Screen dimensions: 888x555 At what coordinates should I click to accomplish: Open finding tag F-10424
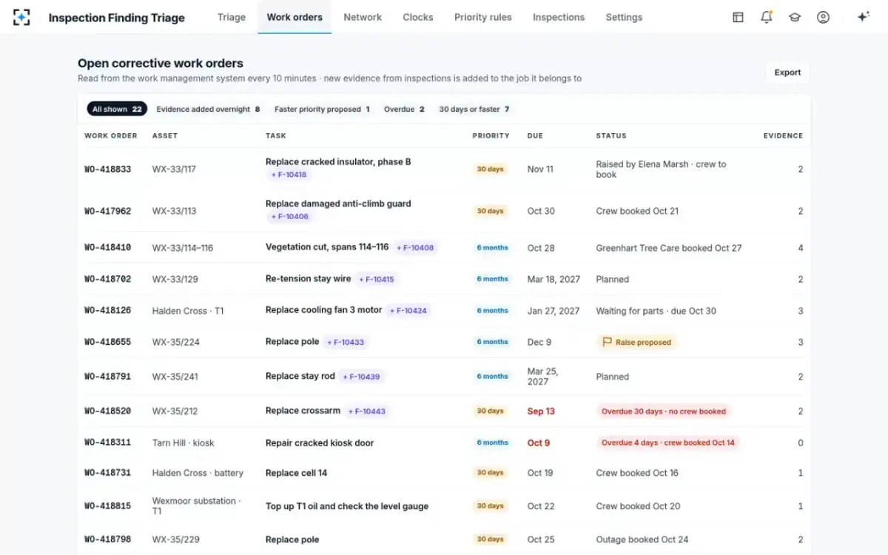click(x=408, y=311)
